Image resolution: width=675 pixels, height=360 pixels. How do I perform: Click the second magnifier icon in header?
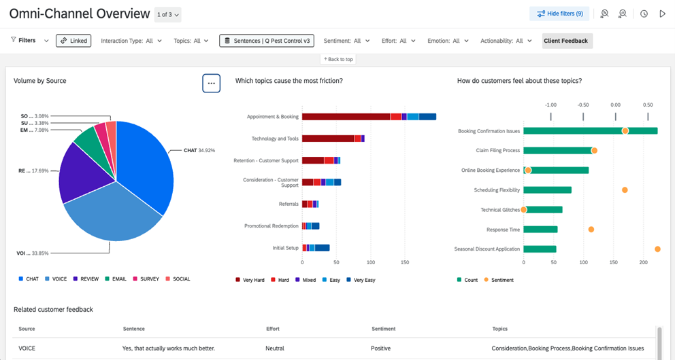tap(622, 14)
